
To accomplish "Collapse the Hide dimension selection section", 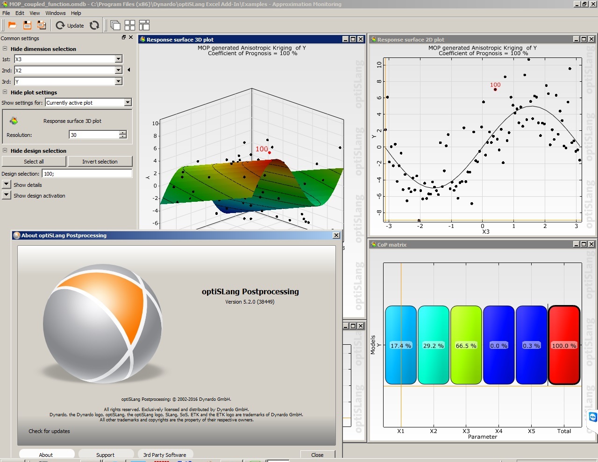I will click(x=5, y=49).
